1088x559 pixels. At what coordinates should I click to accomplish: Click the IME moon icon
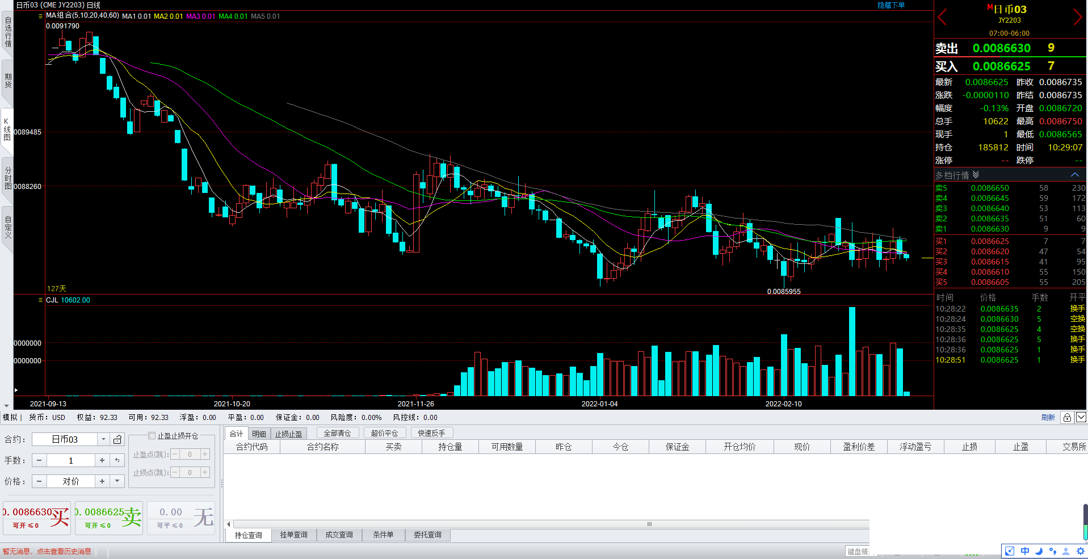pyautogui.click(x=1039, y=551)
